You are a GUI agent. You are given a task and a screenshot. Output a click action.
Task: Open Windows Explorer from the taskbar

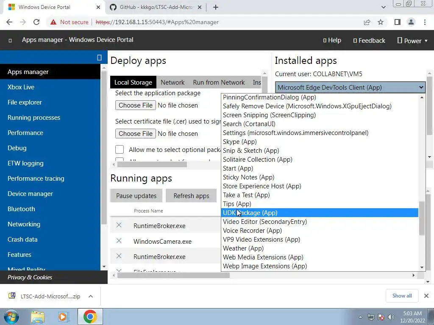(38, 317)
